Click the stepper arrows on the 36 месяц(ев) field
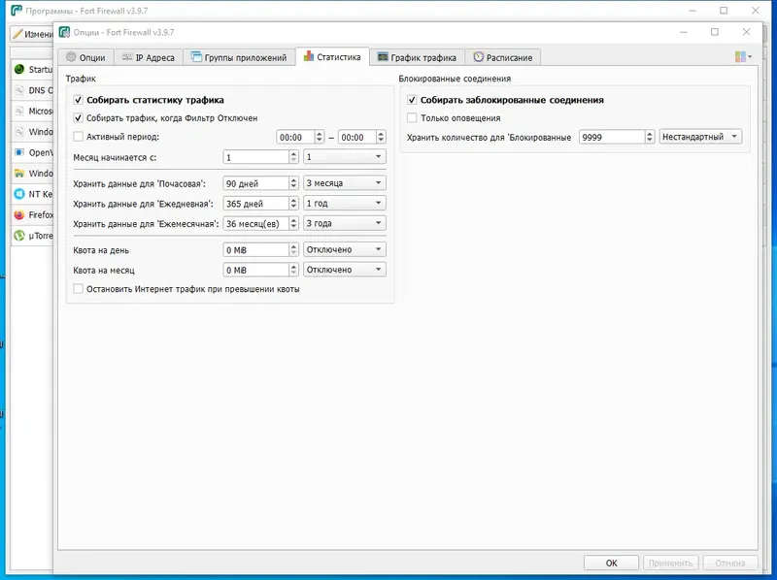This screenshot has width=777, height=580. pos(293,224)
